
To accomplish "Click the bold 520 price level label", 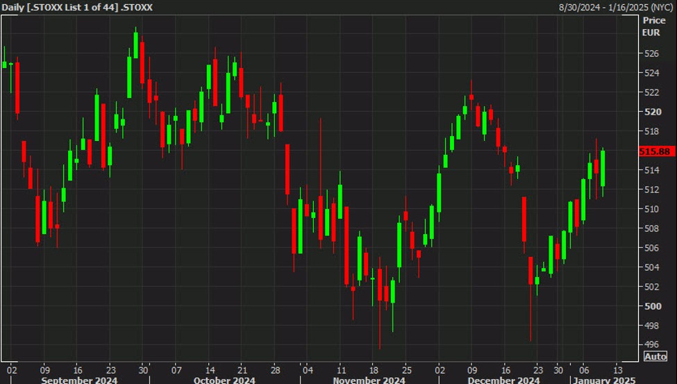I will (x=651, y=112).
